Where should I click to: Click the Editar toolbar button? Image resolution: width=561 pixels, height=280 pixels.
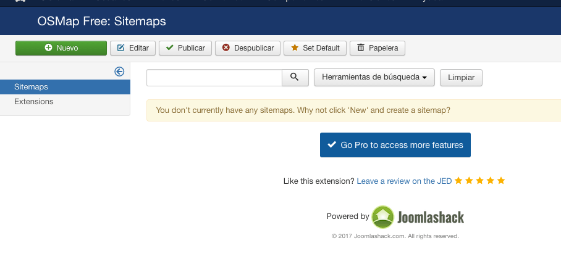(133, 48)
